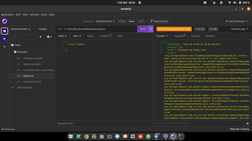Switch to TEST mode toggle

pyautogui.click(x=141, y=21)
